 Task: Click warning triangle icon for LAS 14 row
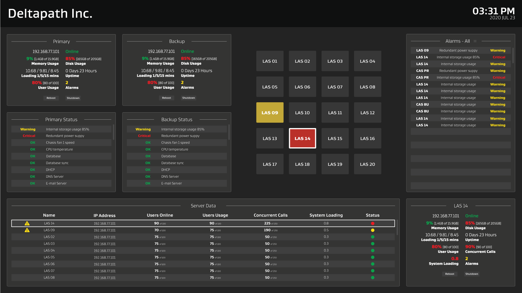point(27,223)
